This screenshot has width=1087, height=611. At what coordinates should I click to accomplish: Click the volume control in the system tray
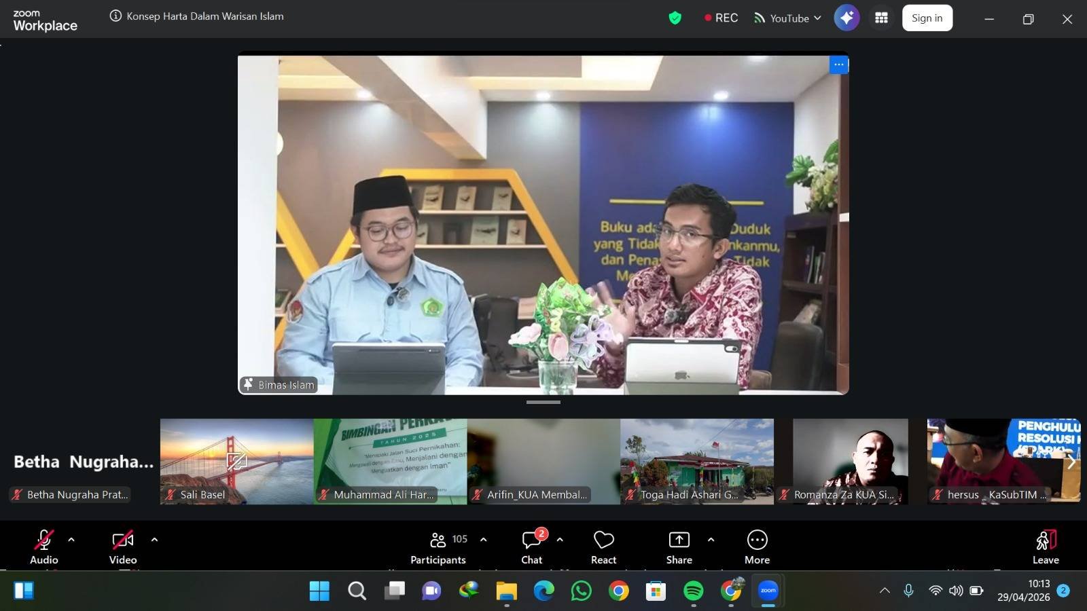[956, 591]
